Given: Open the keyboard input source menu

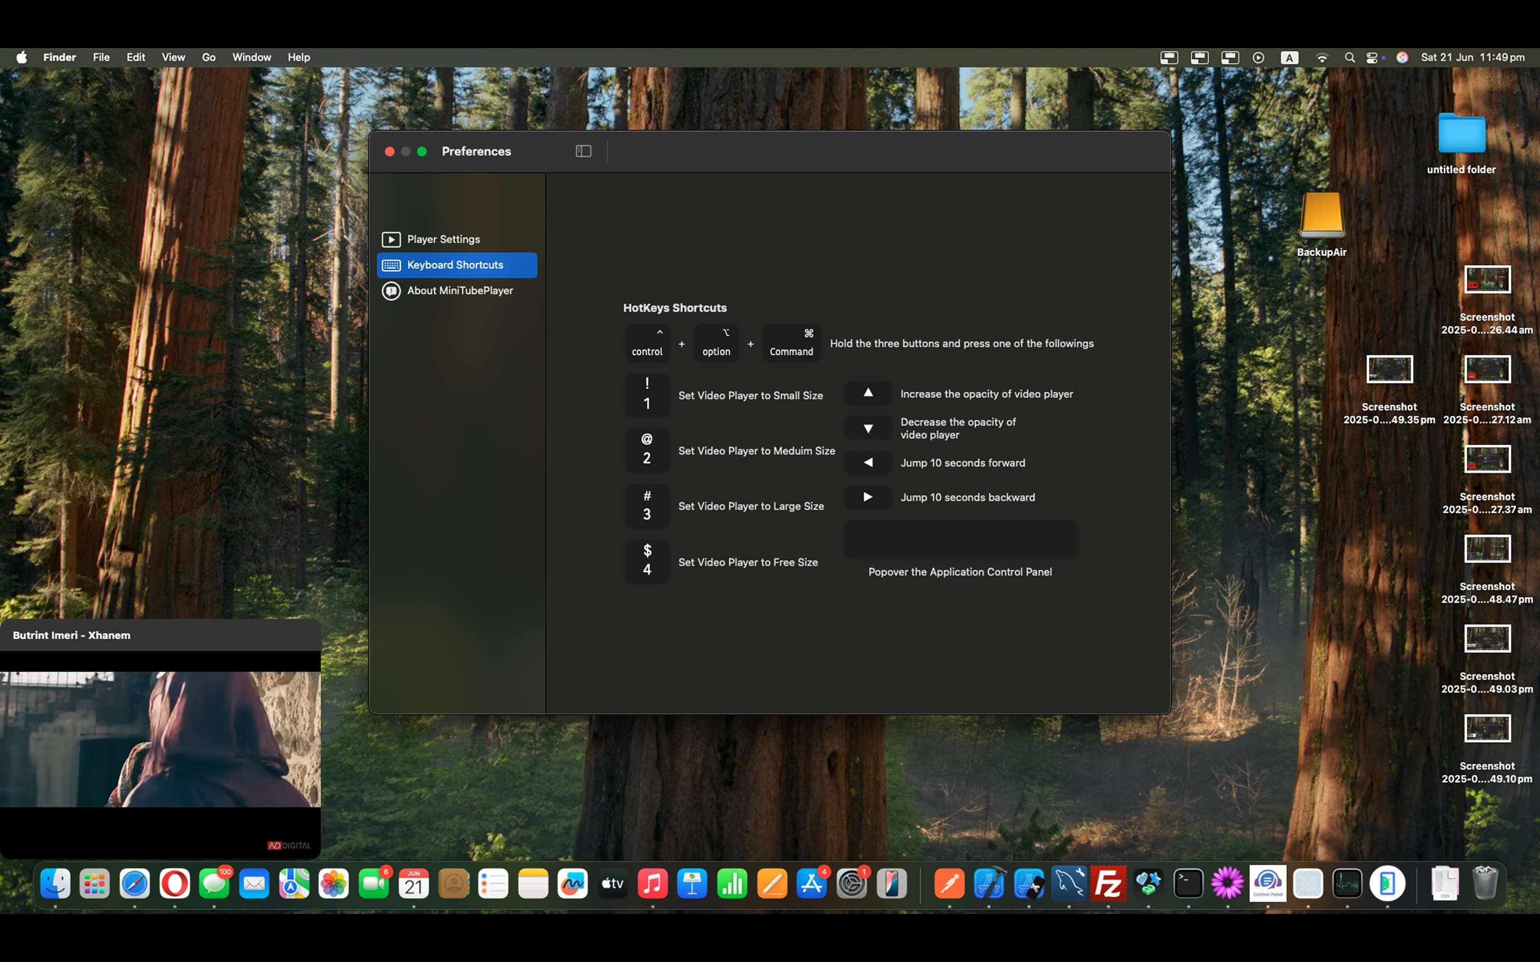Looking at the screenshot, I should pos(1289,57).
